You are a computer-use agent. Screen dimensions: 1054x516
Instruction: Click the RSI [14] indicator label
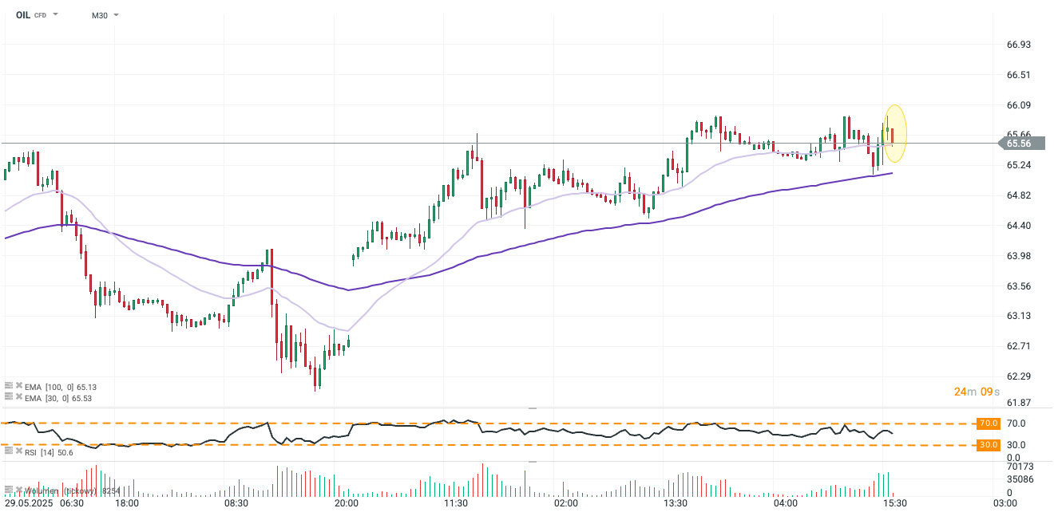38,452
